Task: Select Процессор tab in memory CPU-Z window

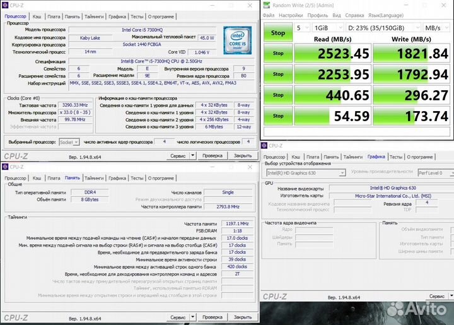Action: coord(15,178)
